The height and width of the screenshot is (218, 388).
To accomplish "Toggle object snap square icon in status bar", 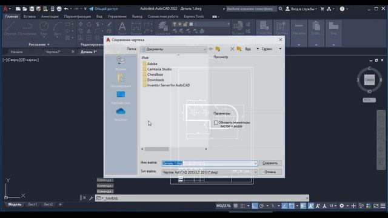I will (x=292, y=206).
